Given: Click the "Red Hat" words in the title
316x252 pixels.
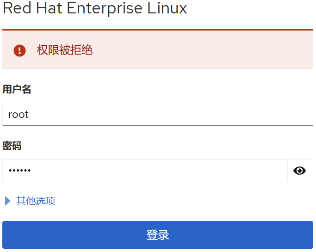Looking at the screenshot, I should pyautogui.click(x=33, y=8).
